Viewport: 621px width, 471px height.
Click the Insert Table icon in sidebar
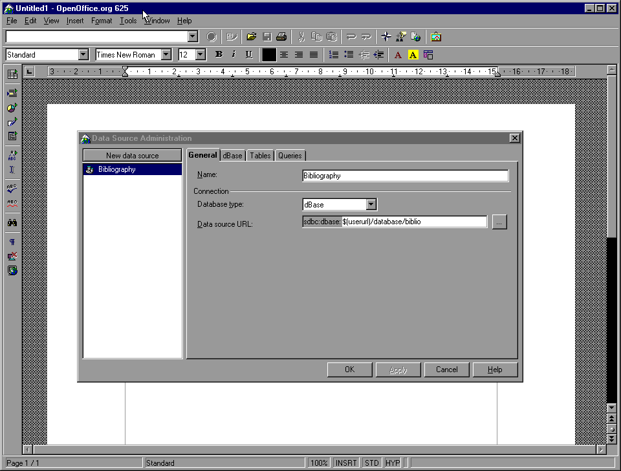[x=12, y=74]
